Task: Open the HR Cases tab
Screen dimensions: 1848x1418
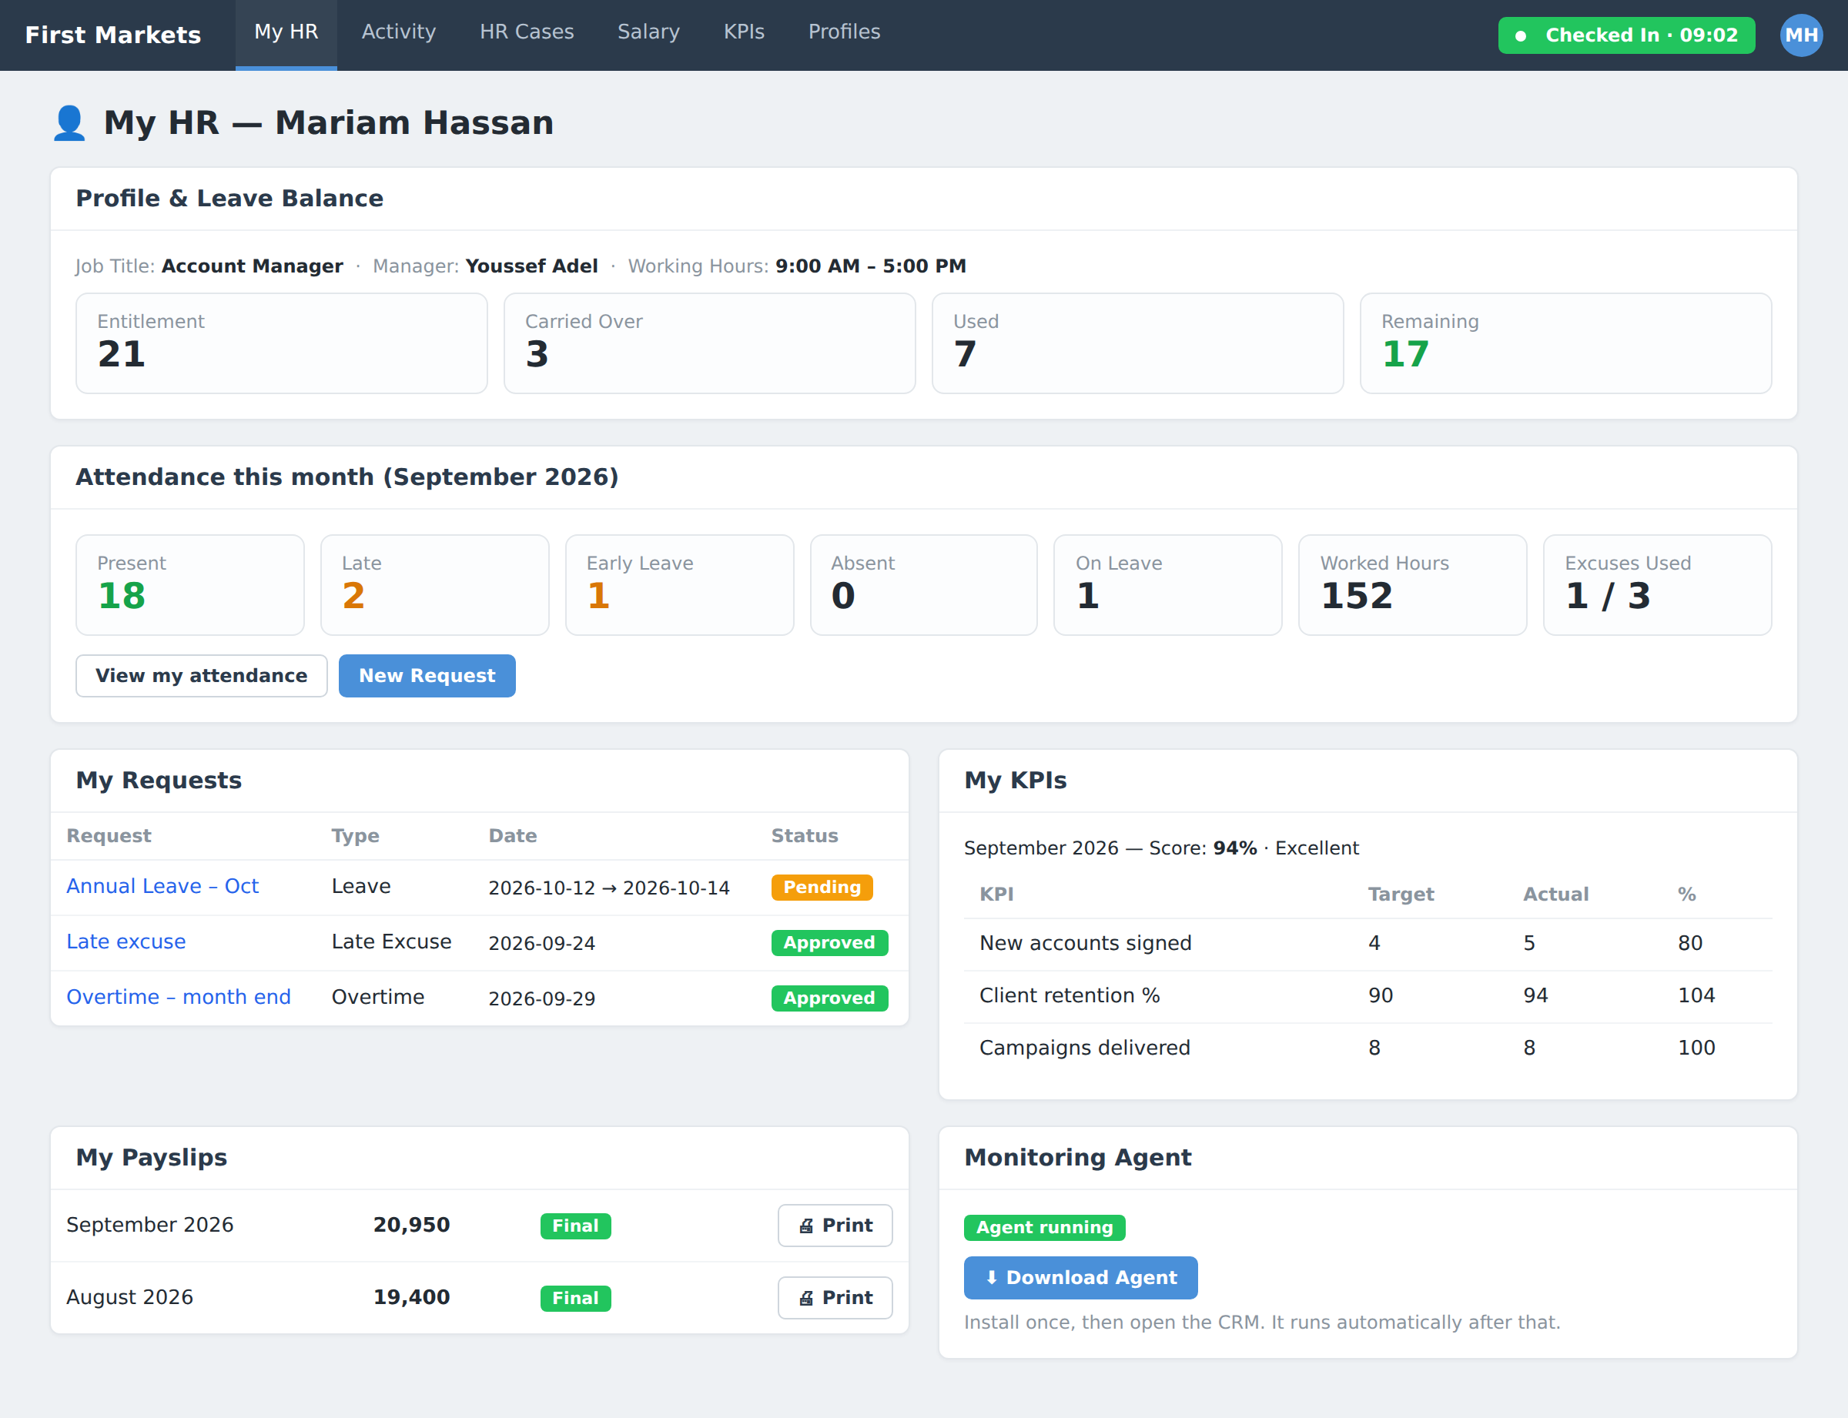Action: (527, 34)
